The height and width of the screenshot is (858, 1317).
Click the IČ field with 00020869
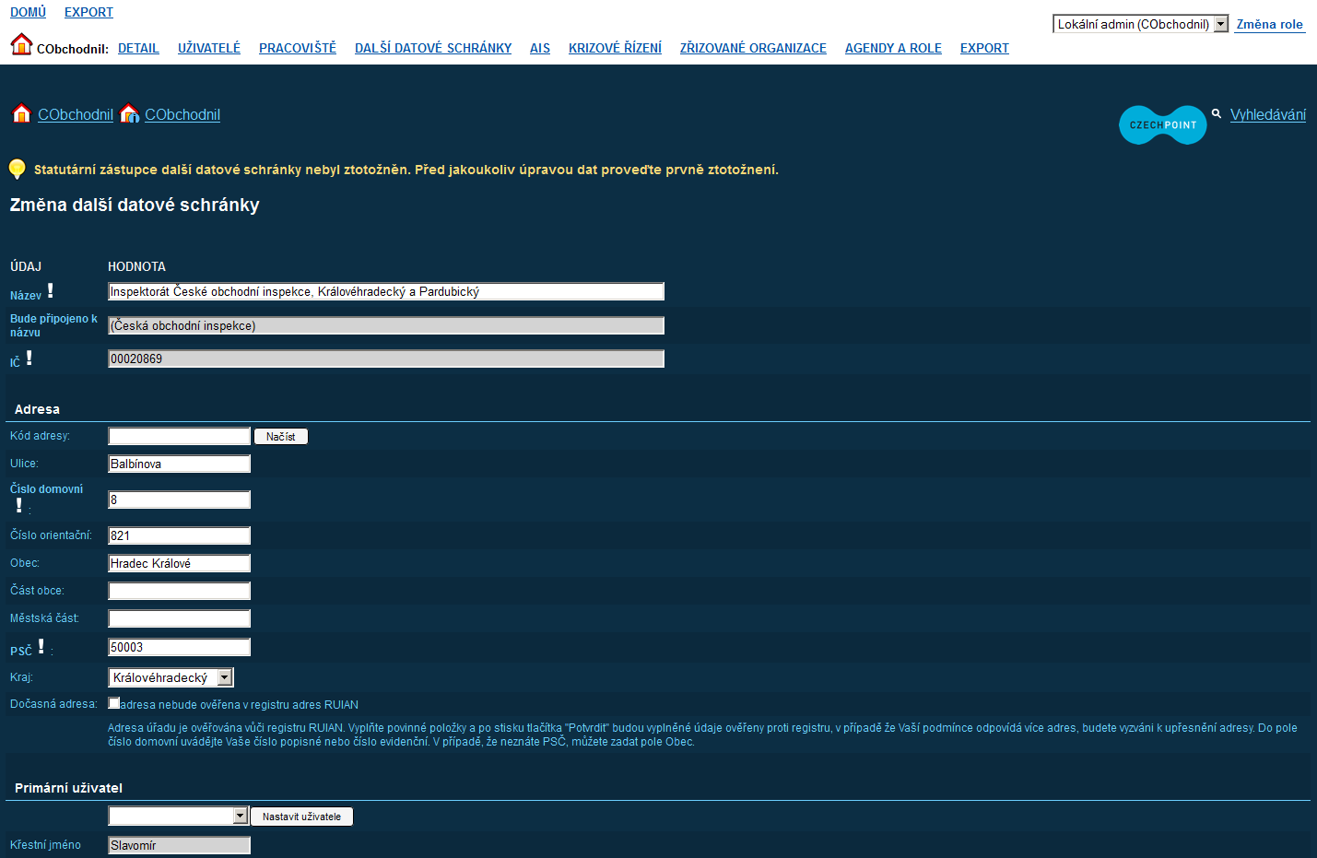386,358
